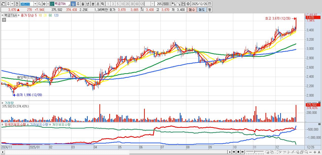Click the A text font icon
Viewport: 322px width, 155px height.
(319, 152)
